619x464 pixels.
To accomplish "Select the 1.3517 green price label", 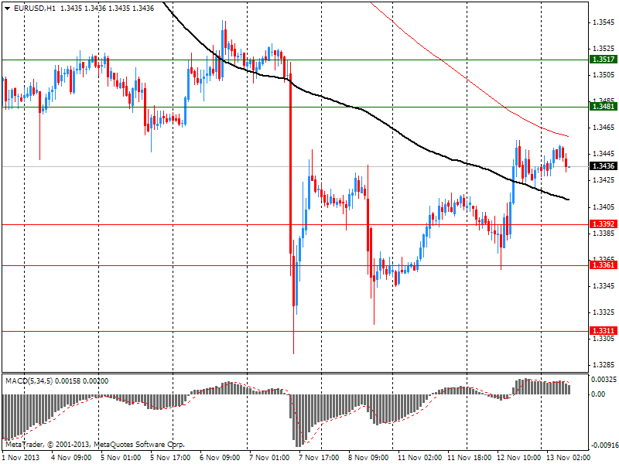I will 604,60.
